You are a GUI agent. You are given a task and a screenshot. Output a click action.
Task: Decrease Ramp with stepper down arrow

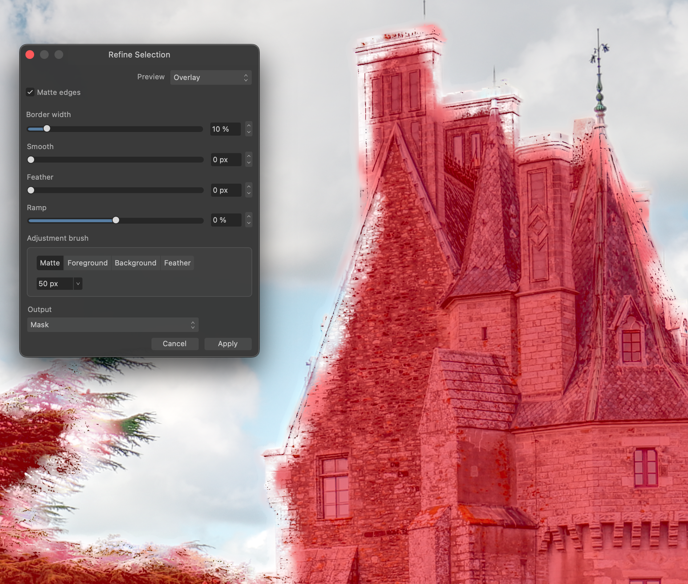click(x=249, y=223)
